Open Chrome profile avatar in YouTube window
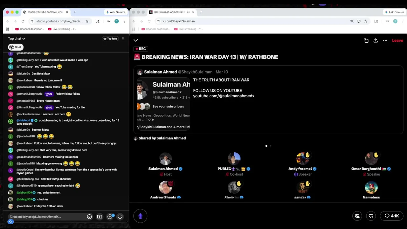The width and height of the screenshot is (407, 229). click(x=116, y=21)
